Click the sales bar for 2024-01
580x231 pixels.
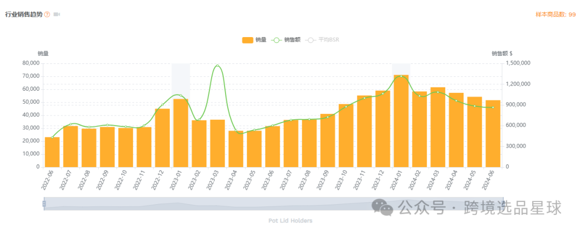(x=401, y=121)
